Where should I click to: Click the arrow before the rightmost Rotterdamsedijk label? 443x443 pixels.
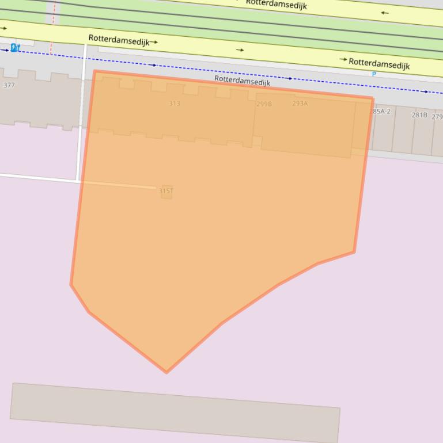(343, 60)
